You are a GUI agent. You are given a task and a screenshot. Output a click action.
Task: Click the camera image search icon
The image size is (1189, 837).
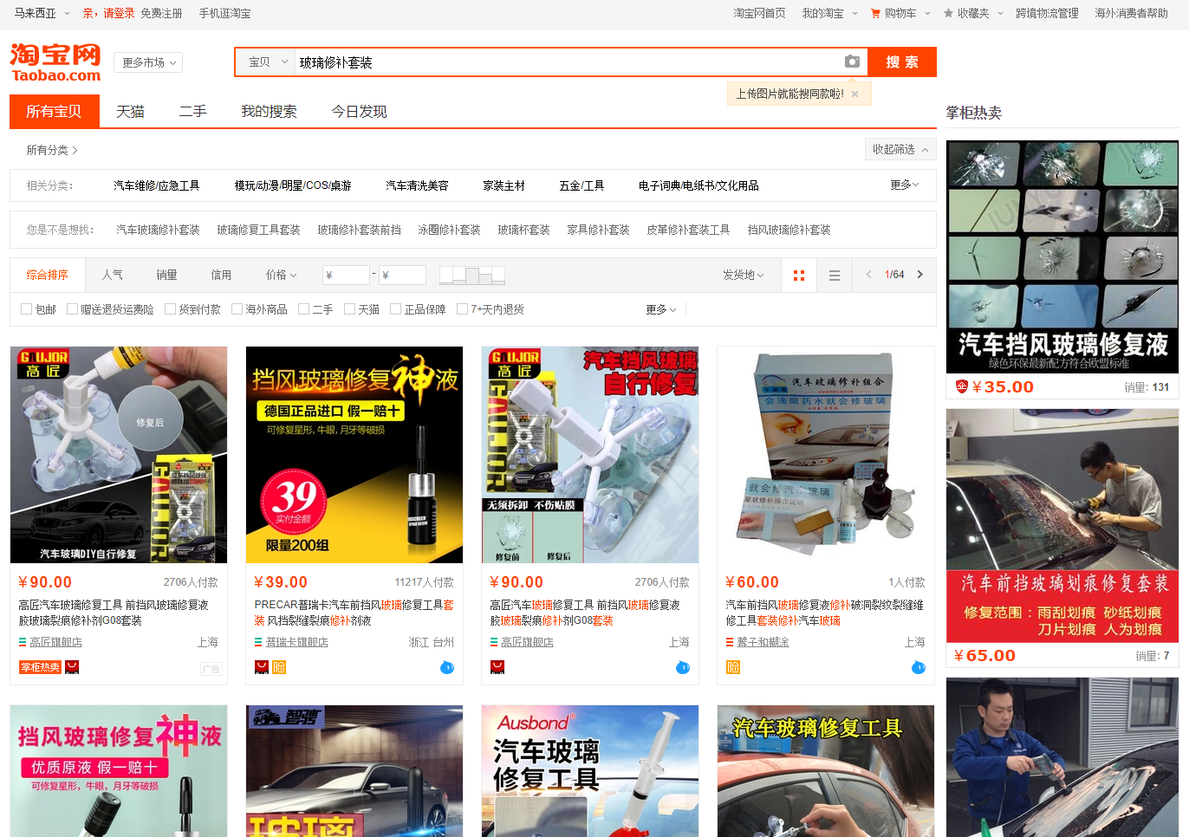coord(852,62)
